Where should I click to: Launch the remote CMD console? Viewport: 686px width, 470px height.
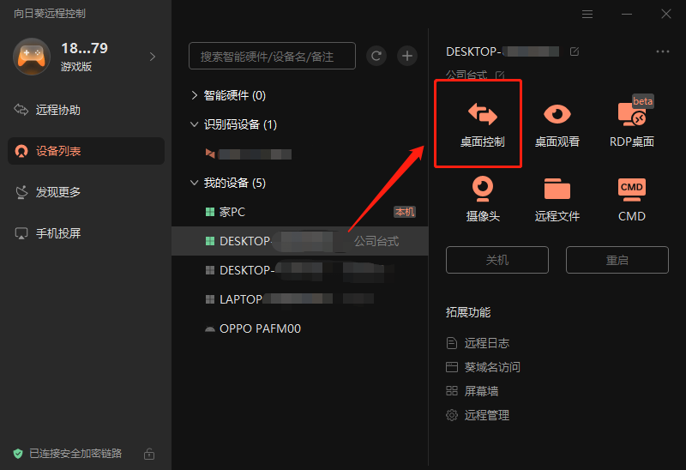pyautogui.click(x=631, y=197)
